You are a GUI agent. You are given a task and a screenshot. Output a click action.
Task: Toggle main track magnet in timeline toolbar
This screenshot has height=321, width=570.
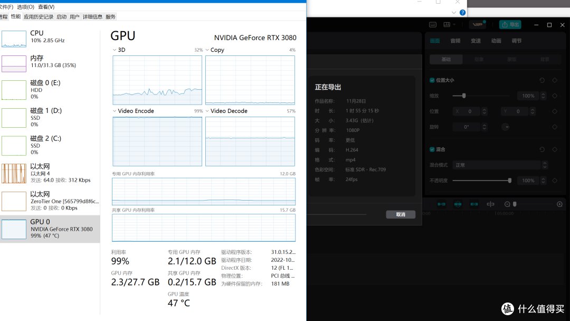(x=441, y=204)
